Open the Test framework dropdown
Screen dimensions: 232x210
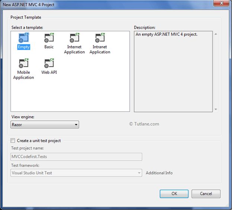76,173
